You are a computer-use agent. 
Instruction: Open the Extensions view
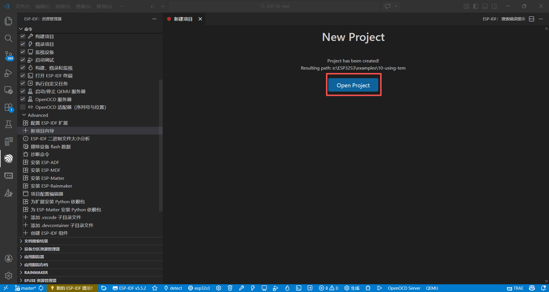(x=9, y=107)
